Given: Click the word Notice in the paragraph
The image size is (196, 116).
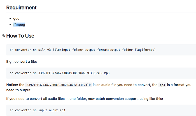Looking at the screenshot, I should [x=12, y=85].
